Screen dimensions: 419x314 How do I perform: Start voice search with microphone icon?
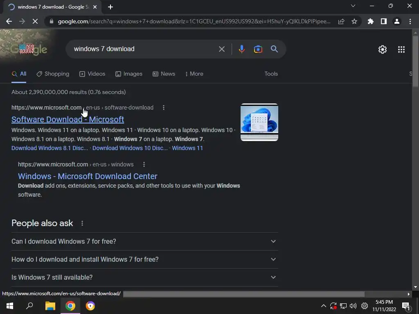[x=241, y=49]
